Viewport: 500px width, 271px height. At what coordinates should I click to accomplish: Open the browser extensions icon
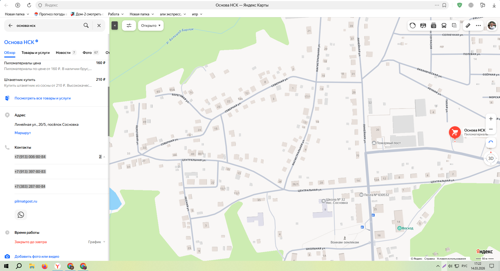pos(483,5)
